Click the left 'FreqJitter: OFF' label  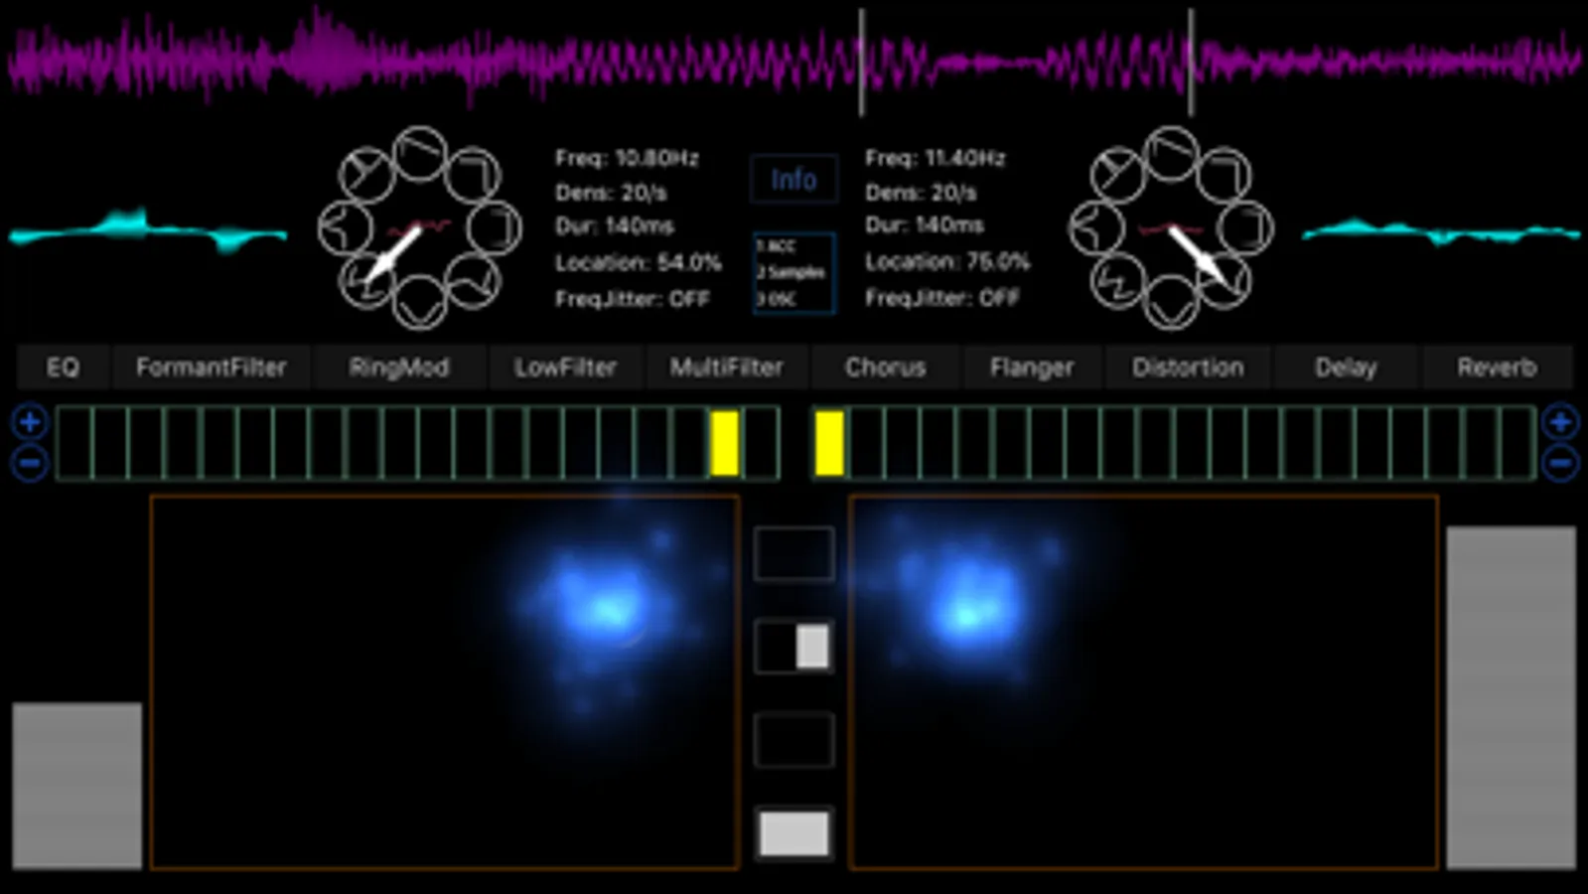point(633,299)
